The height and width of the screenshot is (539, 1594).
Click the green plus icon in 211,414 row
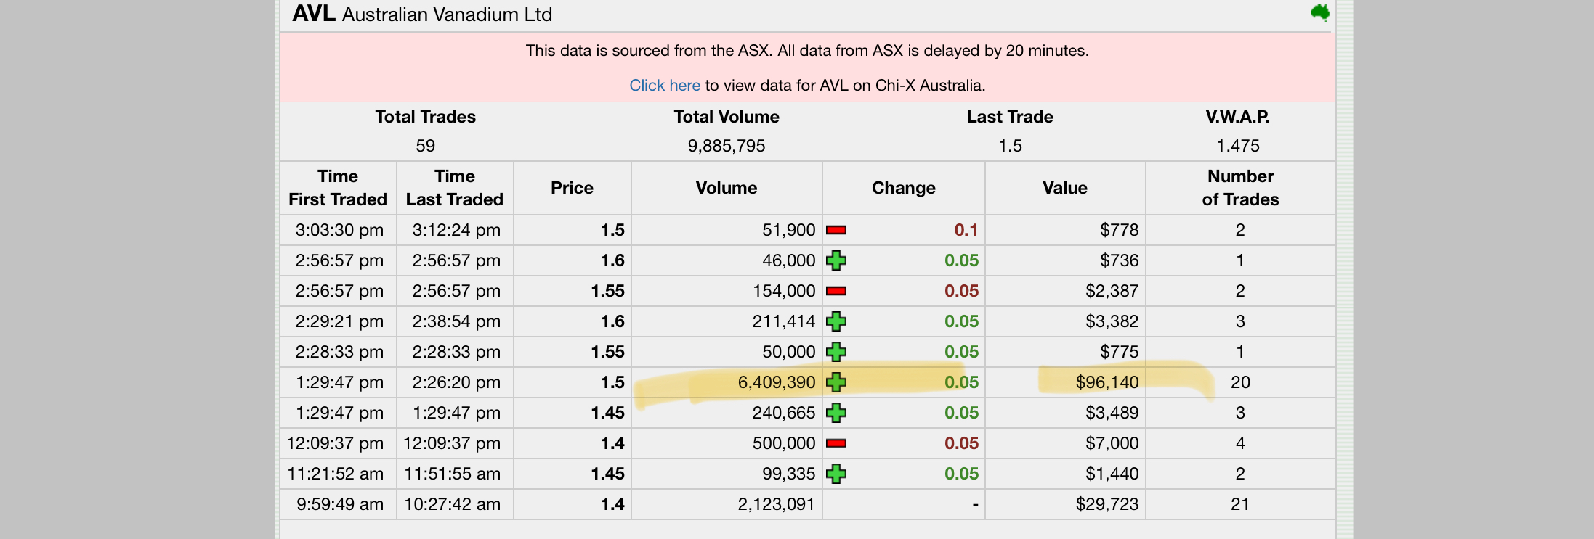[836, 321]
